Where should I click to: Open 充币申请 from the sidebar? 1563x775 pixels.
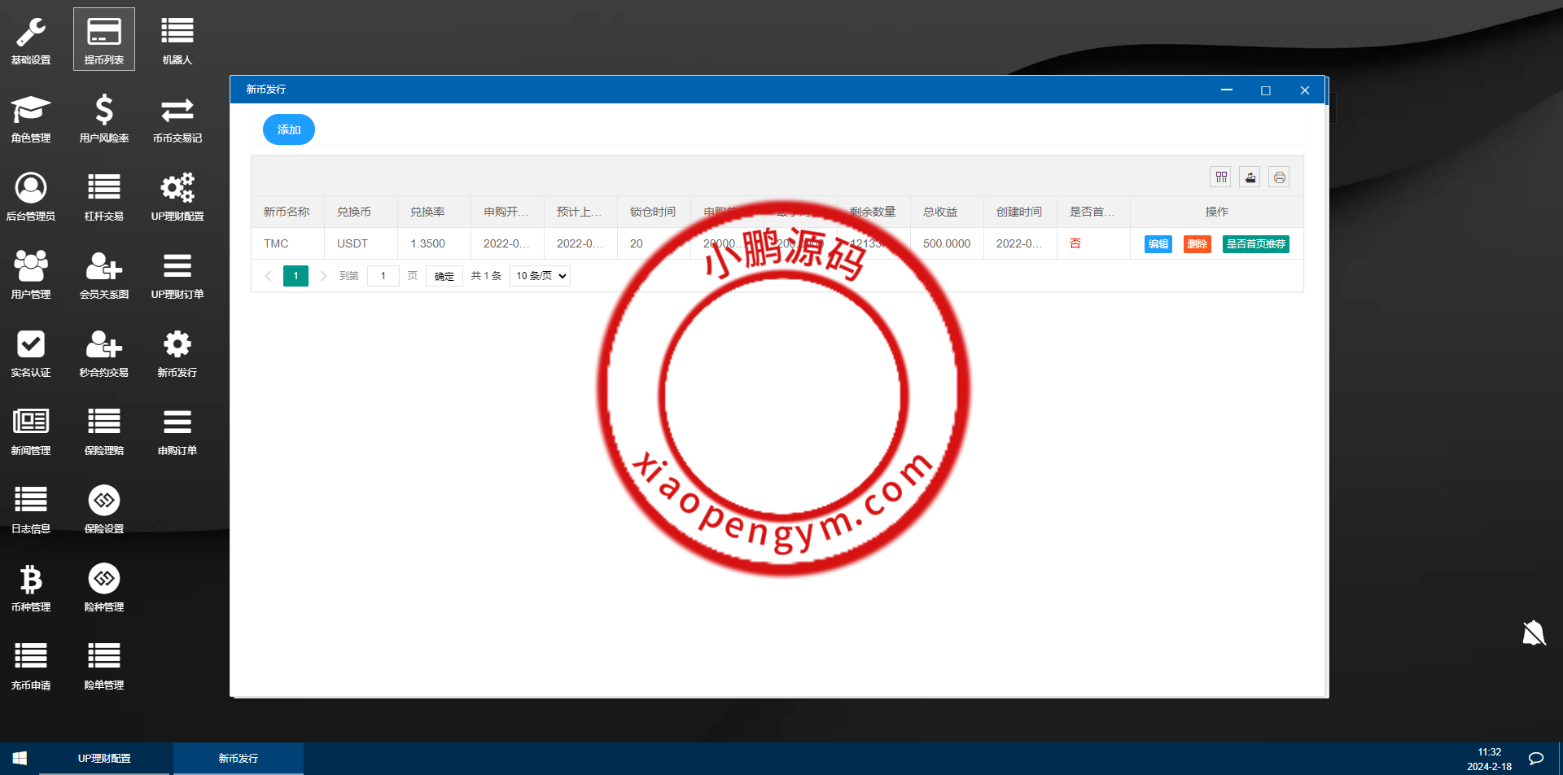point(30,663)
